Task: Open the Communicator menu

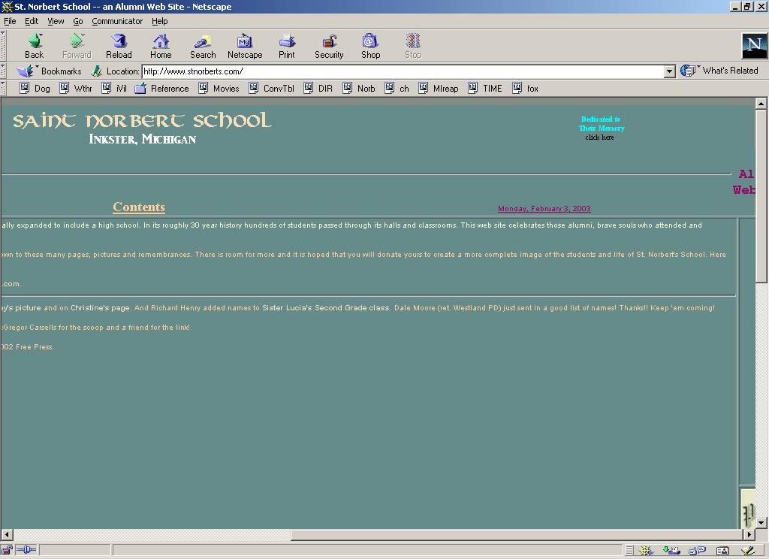Action: 117,21
